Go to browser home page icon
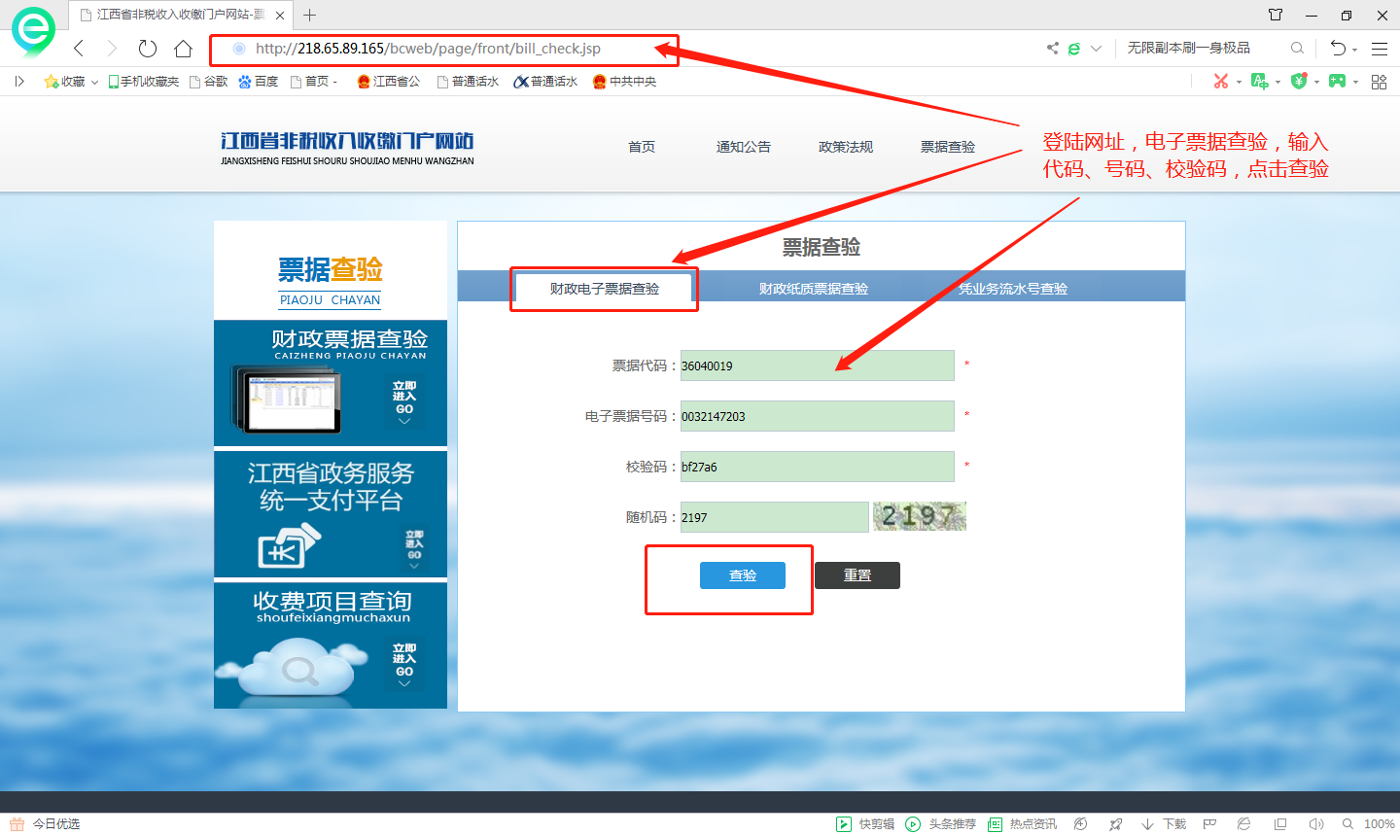 pos(183,49)
